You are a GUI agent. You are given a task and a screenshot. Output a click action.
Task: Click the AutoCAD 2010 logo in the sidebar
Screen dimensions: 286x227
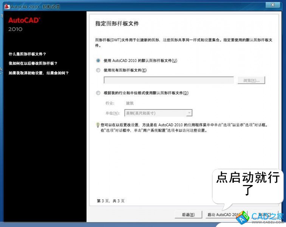point(24,24)
